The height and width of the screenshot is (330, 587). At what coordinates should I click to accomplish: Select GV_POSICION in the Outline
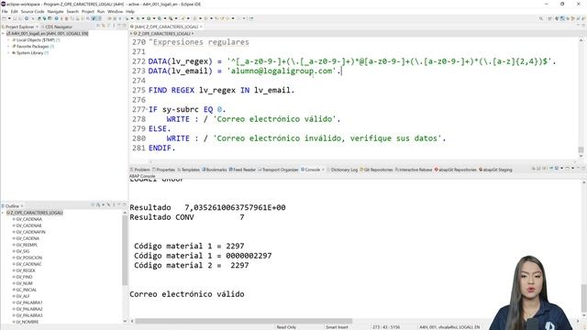tap(28, 258)
